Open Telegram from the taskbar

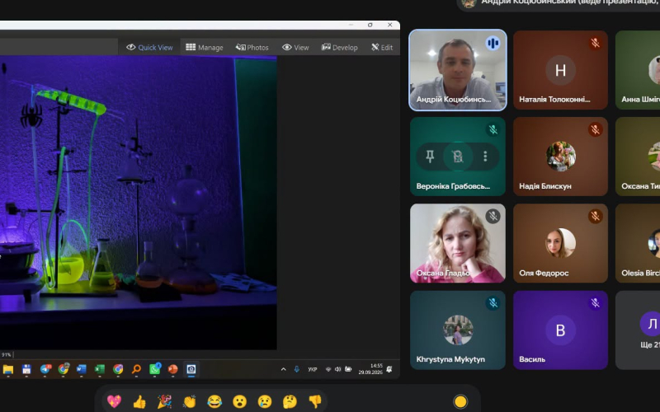tap(45, 369)
